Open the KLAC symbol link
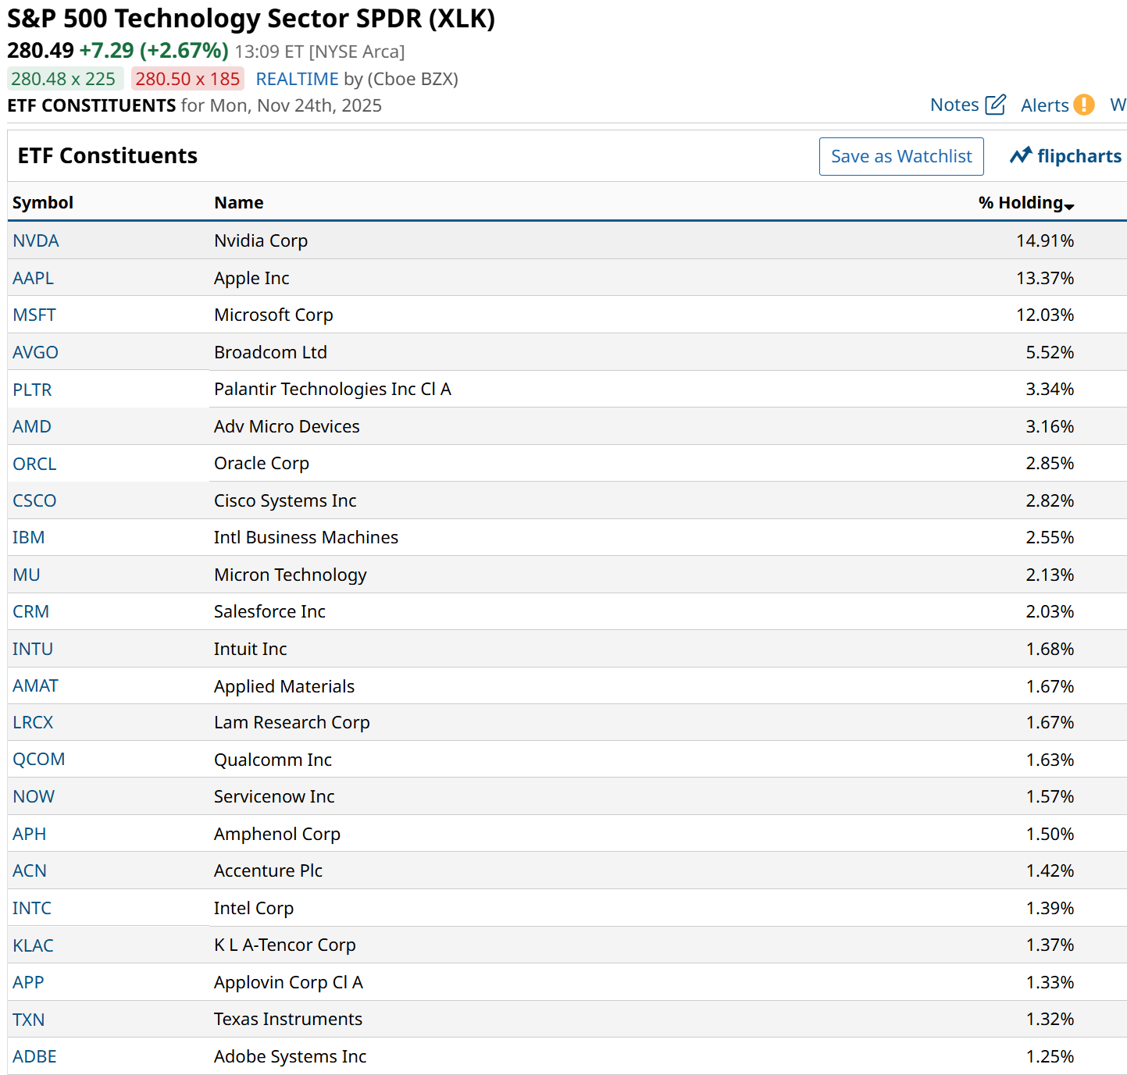1127x1075 pixels. [x=34, y=945]
